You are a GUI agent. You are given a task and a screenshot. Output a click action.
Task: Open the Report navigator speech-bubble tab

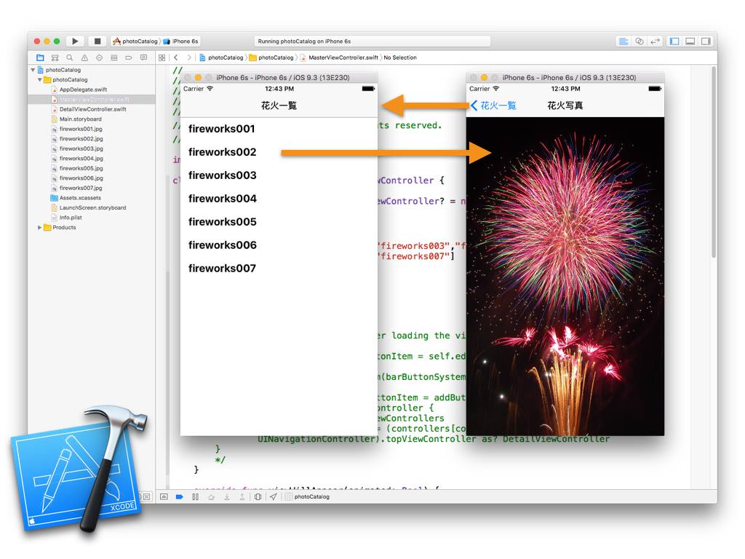click(x=143, y=58)
